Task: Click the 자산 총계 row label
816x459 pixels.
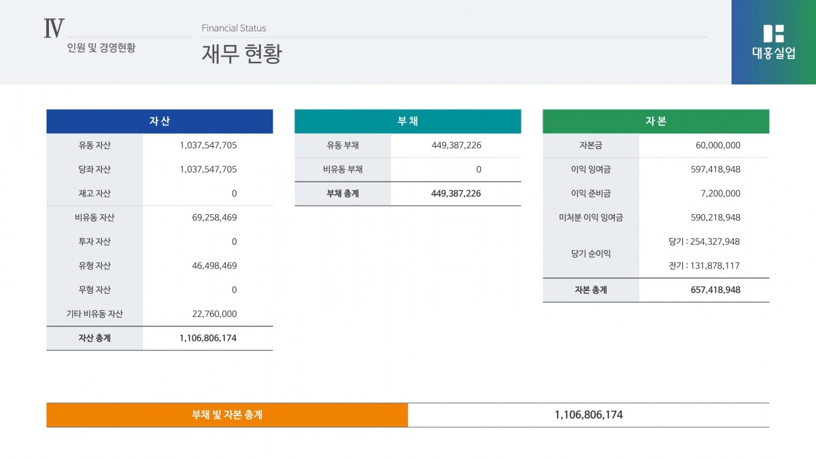Action: pos(95,338)
